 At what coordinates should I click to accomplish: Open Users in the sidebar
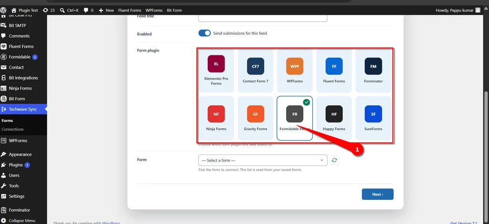click(x=23, y=175)
